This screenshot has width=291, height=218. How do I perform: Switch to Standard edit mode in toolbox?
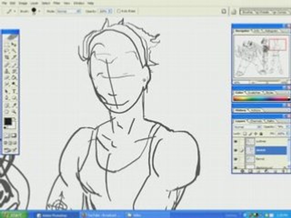tap(7, 135)
